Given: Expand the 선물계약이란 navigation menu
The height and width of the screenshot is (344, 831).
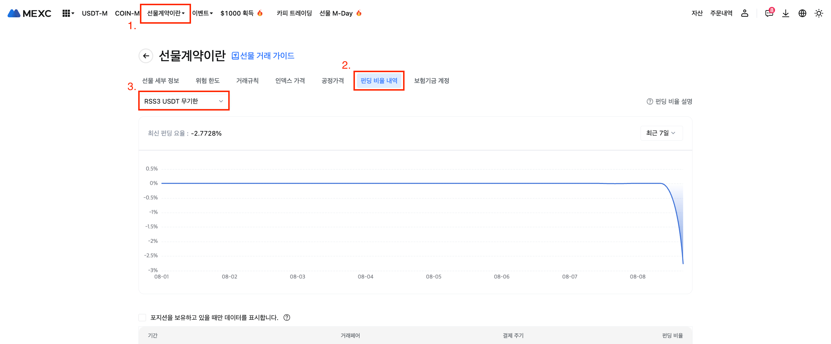Looking at the screenshot, I should point(166,13).
